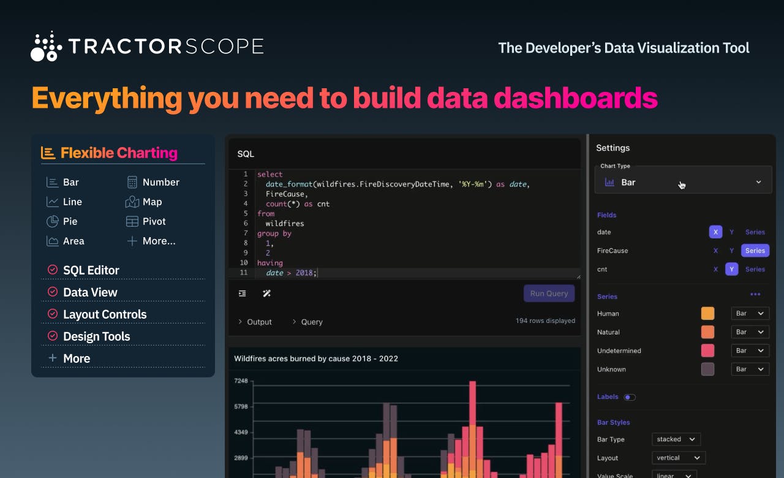Click the Bar chart icon in Flexible Charting

point(52,182)
